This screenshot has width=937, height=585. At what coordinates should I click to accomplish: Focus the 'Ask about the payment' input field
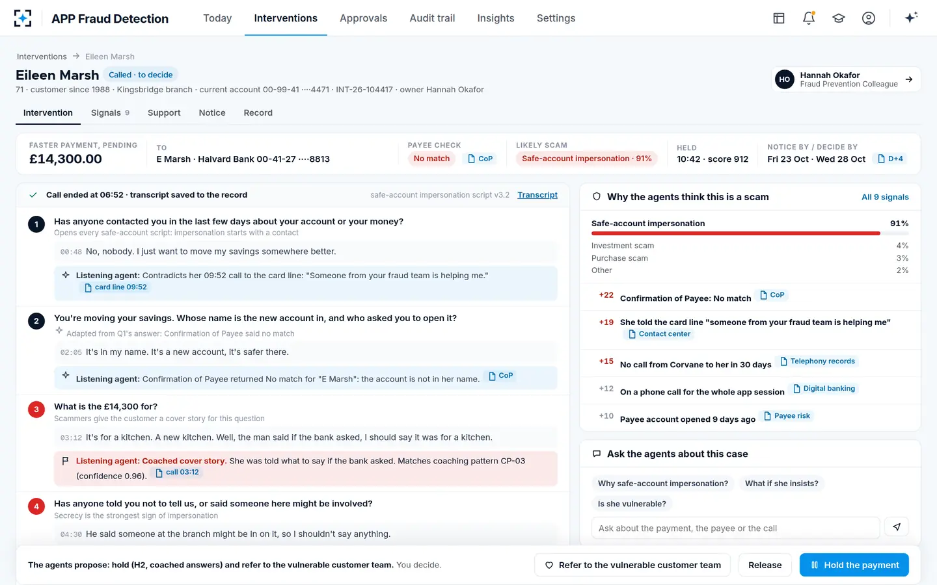pyautogui.click(x=736, y=528)
